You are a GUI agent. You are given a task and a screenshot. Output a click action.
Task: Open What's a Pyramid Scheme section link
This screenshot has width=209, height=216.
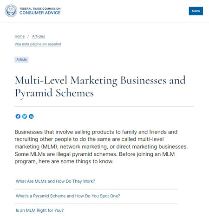[68, 196]
